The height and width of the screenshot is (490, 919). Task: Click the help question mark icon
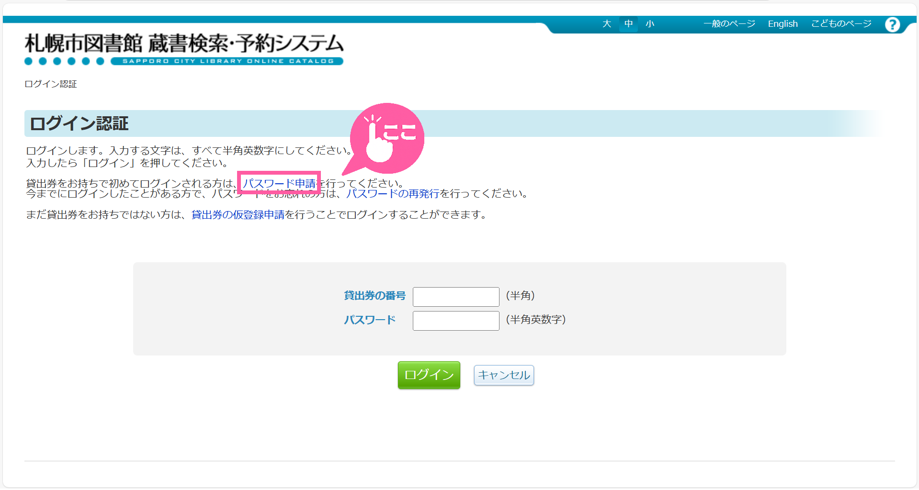pyautogui.click(x=892, y=24)
